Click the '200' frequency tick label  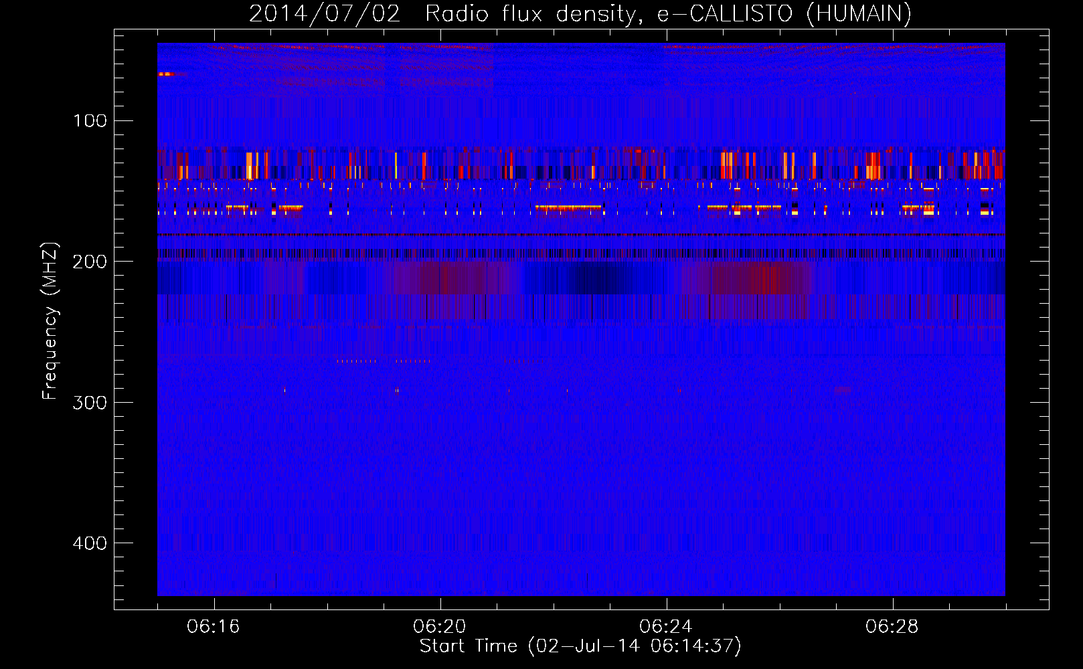(90, 262)
